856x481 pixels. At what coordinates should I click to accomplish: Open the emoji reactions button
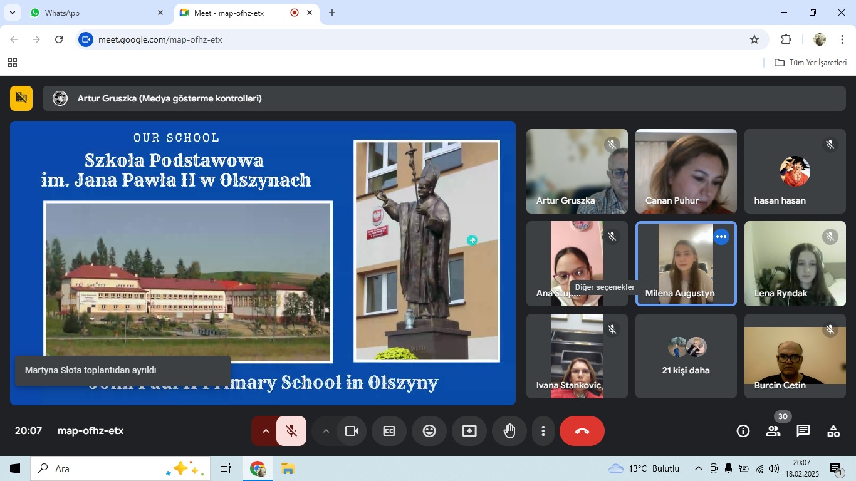pyautogui.click(x=429, y=431)
